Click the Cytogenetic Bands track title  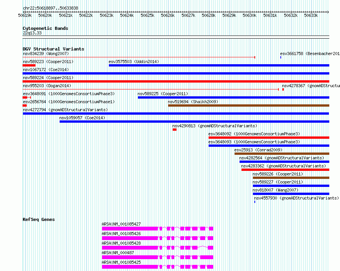click(x=45, y=28)
